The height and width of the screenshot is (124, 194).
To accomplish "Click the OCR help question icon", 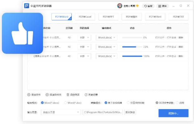I will tap(157, 103).
